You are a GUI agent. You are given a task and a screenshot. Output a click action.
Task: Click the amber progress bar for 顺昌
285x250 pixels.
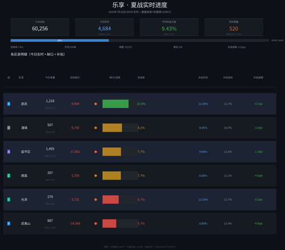pos(112,176)
